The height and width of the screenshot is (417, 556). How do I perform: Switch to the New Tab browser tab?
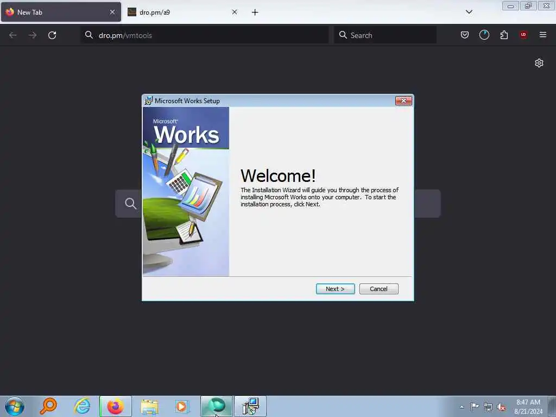(x=61, y=12)
